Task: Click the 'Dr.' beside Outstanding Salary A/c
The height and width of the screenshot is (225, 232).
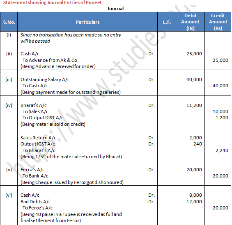Action: coord(152,80)
